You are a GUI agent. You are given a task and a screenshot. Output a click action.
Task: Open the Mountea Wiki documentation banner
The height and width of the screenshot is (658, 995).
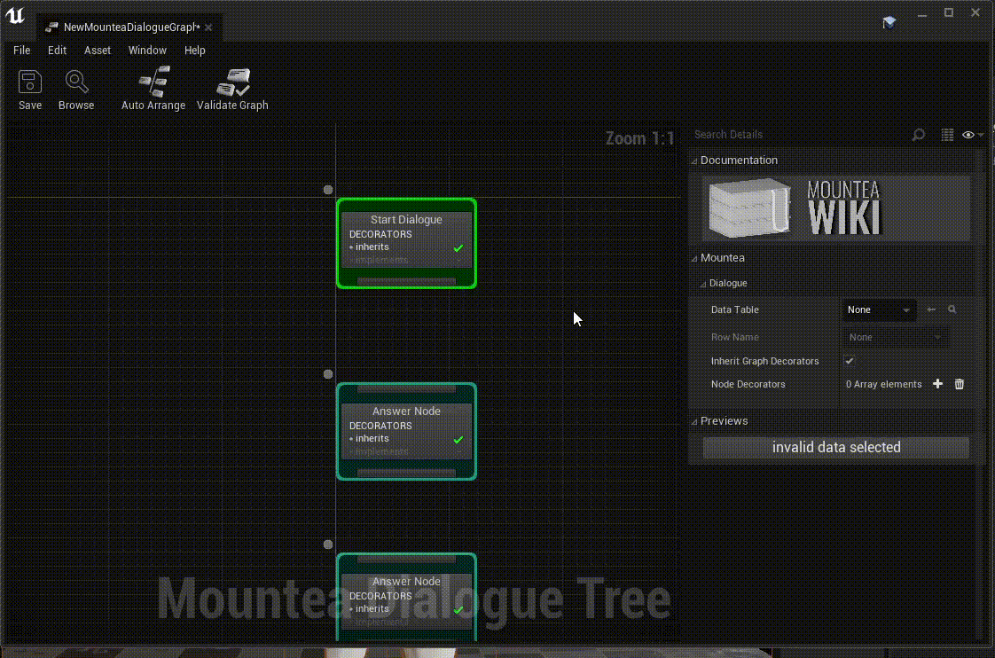tap(836, 208)
